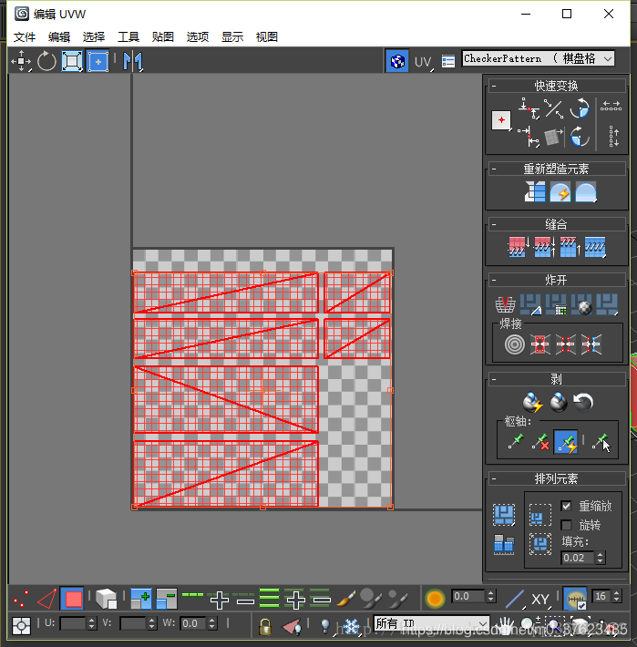Click Stitch To Target icon

click(x=519, y=247)
